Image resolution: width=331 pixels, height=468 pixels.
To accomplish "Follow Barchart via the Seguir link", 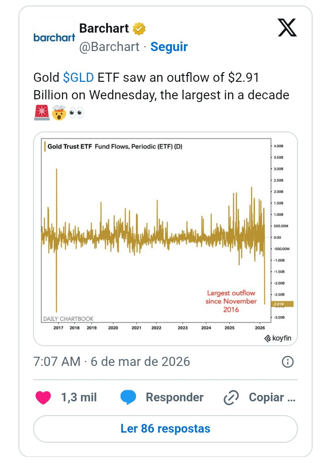I will [x=169, y=47].
